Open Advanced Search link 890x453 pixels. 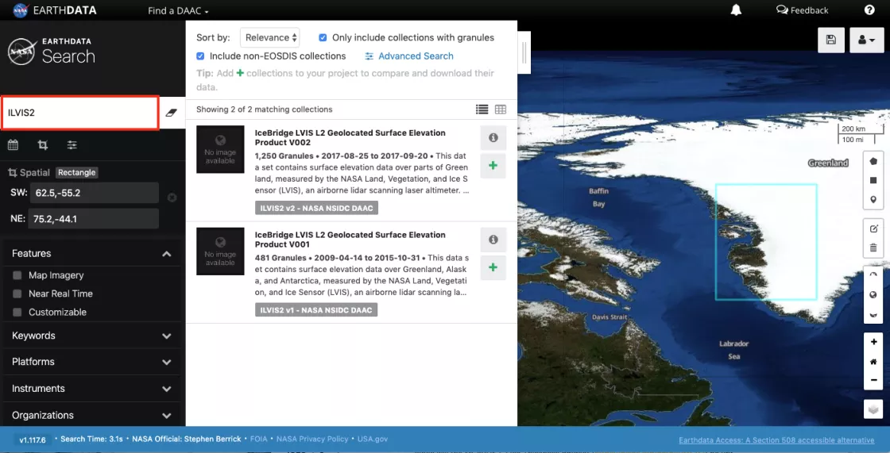409,56
